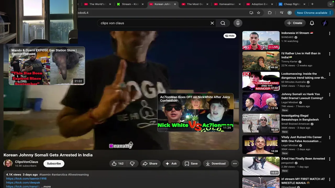This screenshot has height=188, width=335.
Task: Open Ac7ionMan Goes OFF on NickWhite end card
Action: tap(196, 113)
